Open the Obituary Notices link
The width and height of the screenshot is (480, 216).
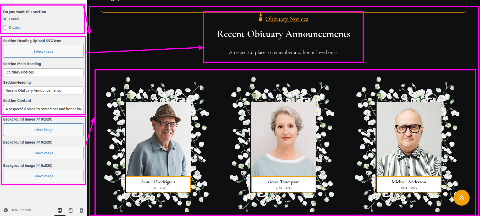[287, 19]
